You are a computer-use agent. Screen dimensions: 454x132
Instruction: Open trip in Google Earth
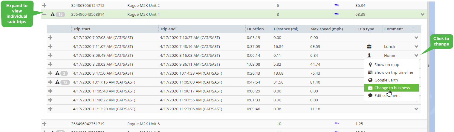click(392, 80)
